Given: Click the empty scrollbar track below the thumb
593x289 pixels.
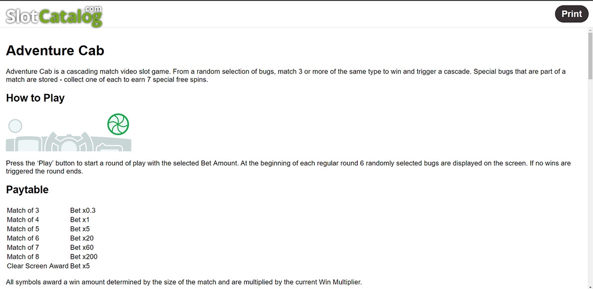Looking at the screenshot, I should coord(590,183).
